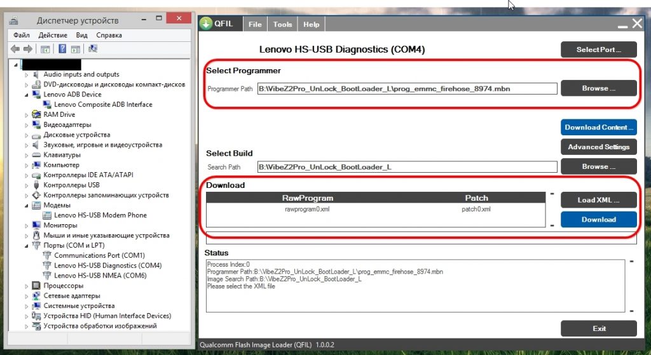
Task: Select the Мониторы display icon
Action: [36, 225]
